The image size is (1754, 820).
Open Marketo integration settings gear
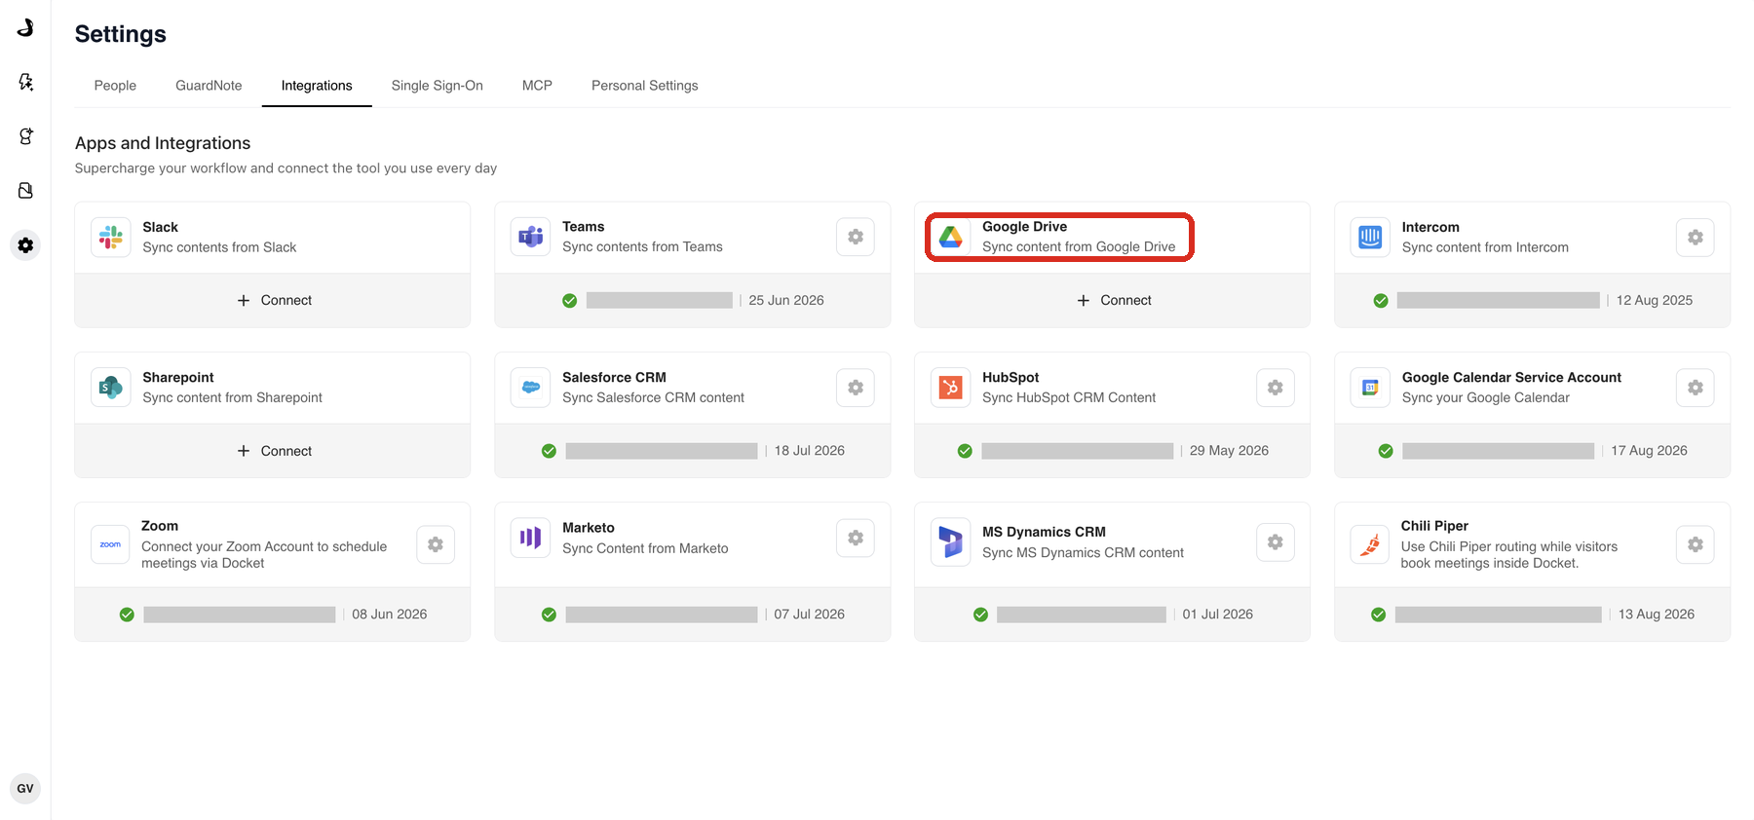coord(856,538)
